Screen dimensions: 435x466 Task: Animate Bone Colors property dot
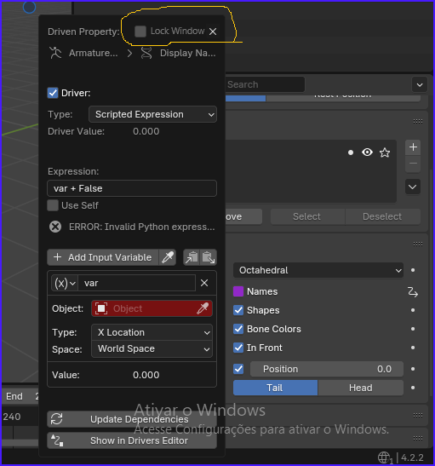click(x=413, y=329)
